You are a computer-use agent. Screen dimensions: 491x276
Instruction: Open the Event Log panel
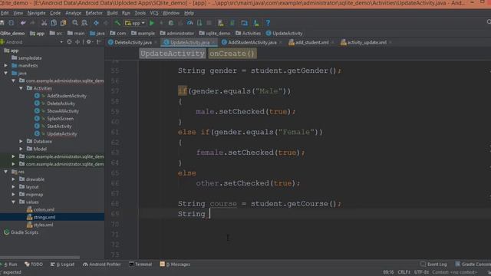pyautogui.click(x=433, y=264)
